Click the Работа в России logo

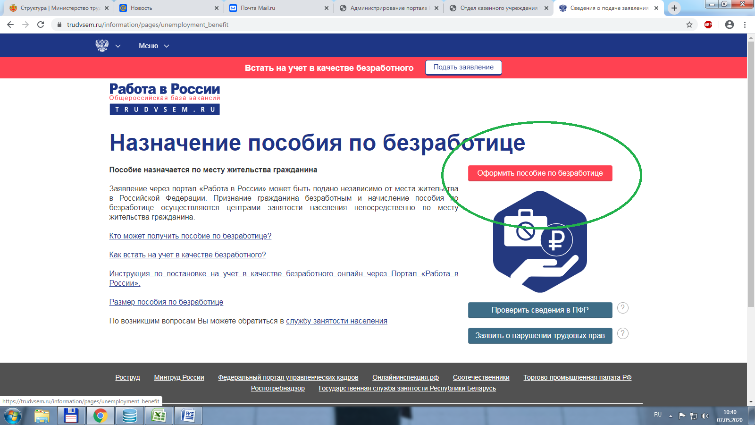[x=165, y=98]
